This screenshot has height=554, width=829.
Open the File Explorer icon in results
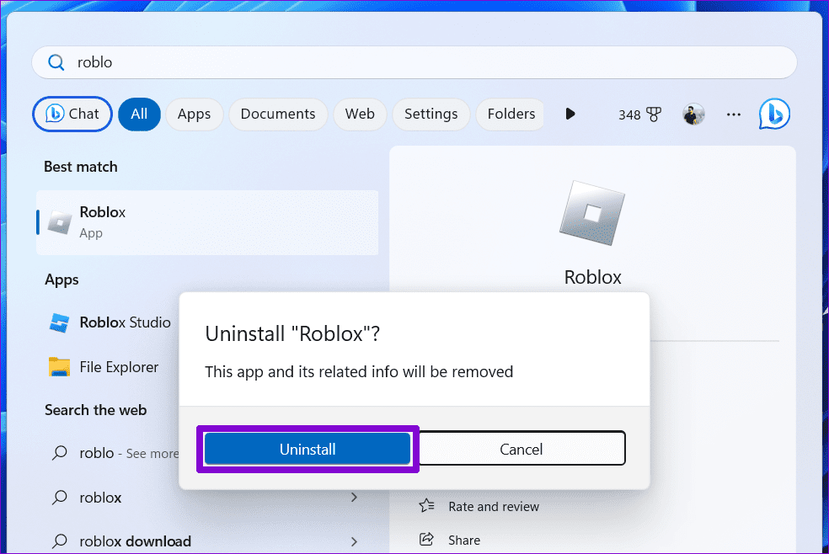pos(58,367)
